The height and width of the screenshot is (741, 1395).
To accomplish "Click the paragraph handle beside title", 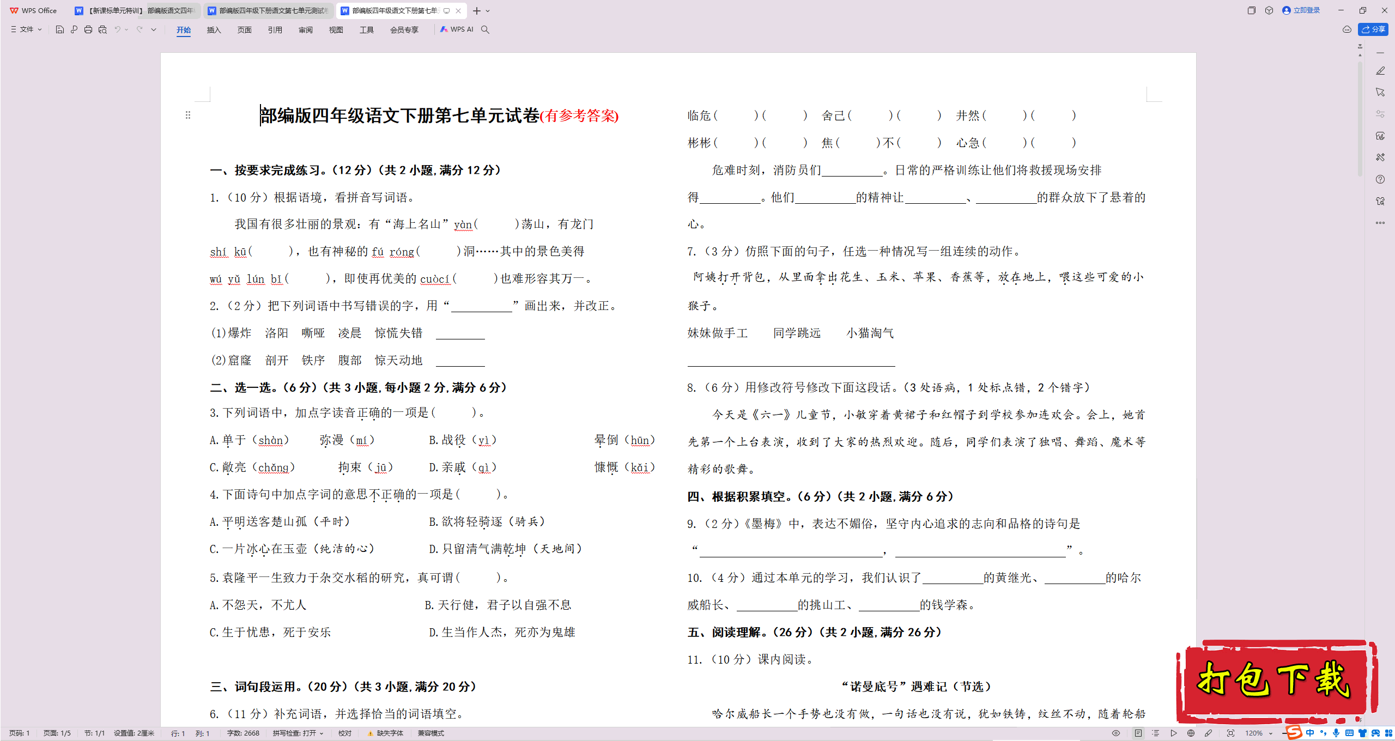I will coord(188,115).
